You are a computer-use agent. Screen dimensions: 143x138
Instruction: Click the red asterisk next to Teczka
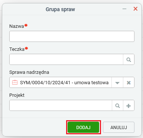point(26,48)
